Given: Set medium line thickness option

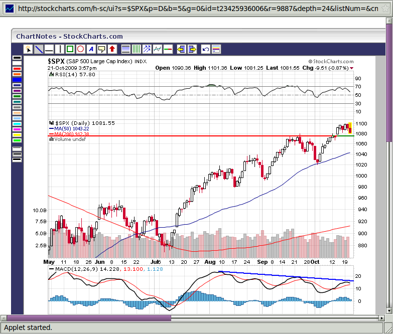Looking at the screenshot, I should click(17, 154).
